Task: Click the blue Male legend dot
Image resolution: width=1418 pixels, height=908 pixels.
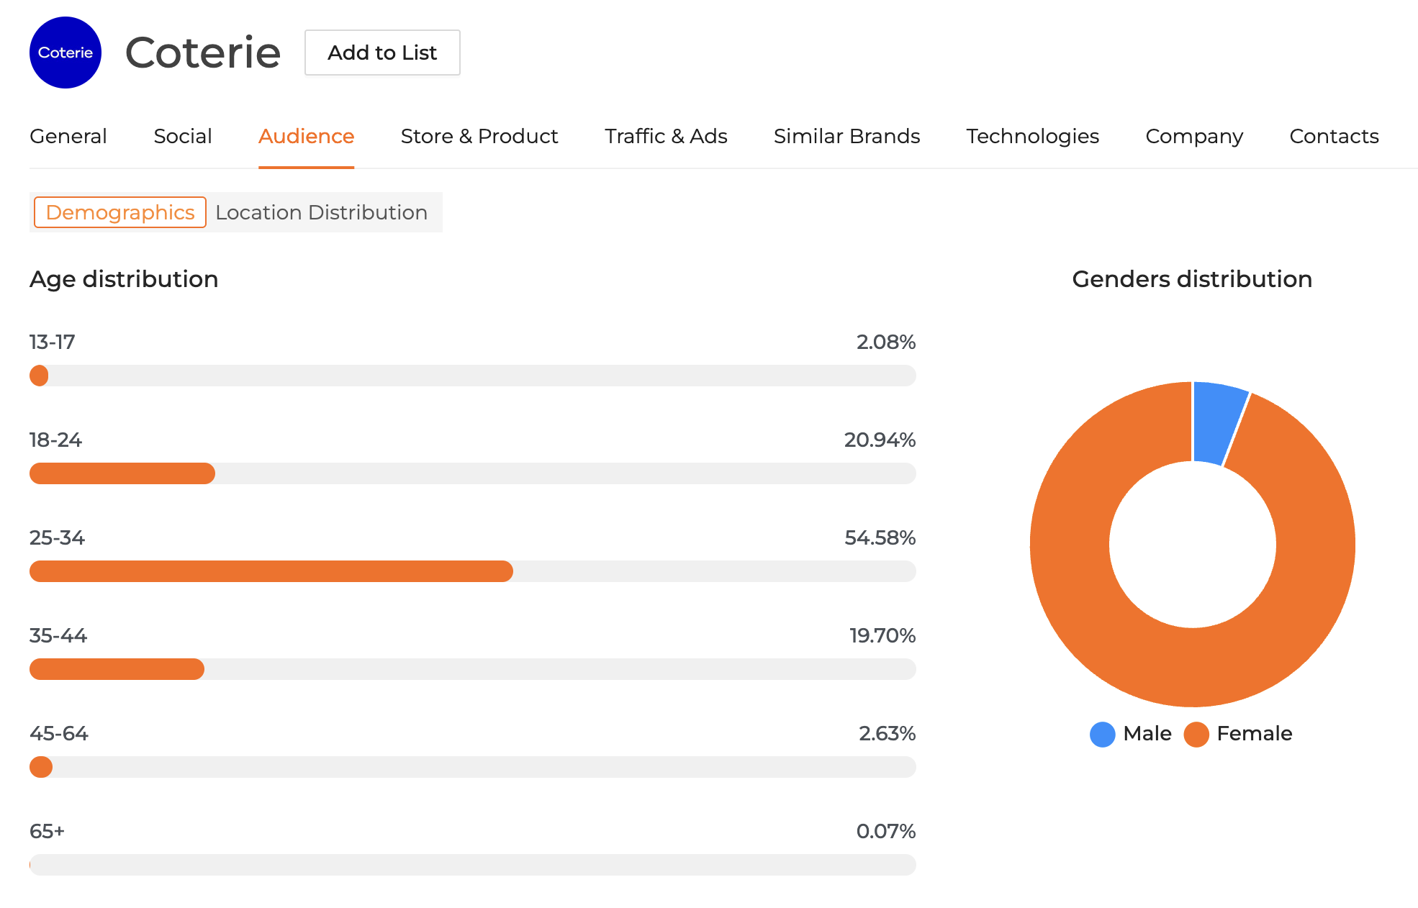Action: coord(1101,734)
